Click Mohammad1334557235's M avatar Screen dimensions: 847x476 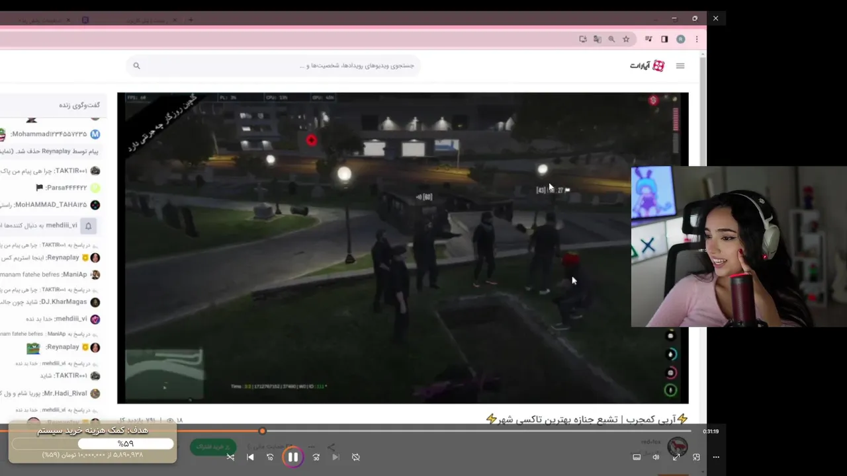(95, 134)
